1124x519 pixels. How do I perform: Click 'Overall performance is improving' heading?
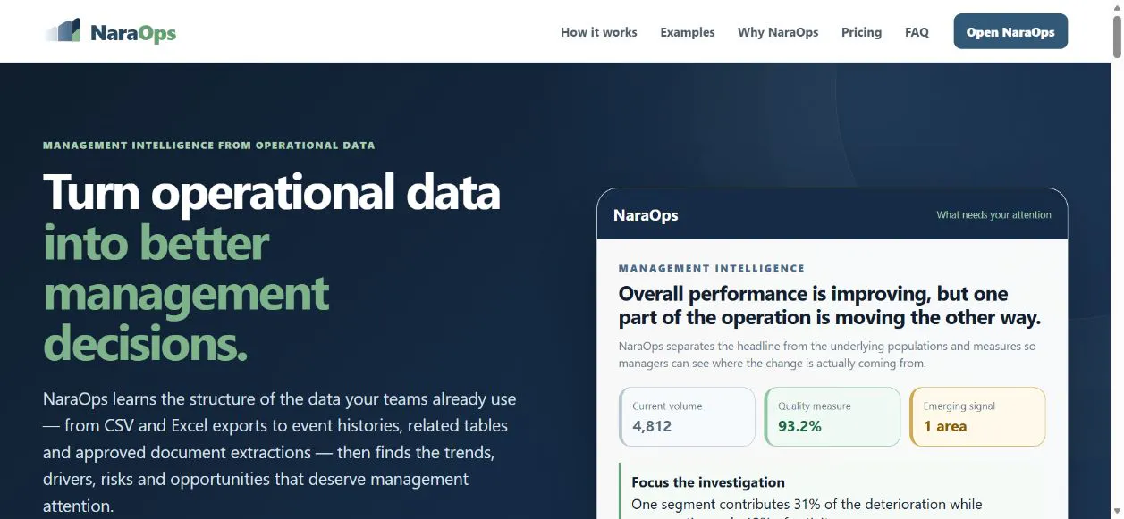[x=830, y=306]
